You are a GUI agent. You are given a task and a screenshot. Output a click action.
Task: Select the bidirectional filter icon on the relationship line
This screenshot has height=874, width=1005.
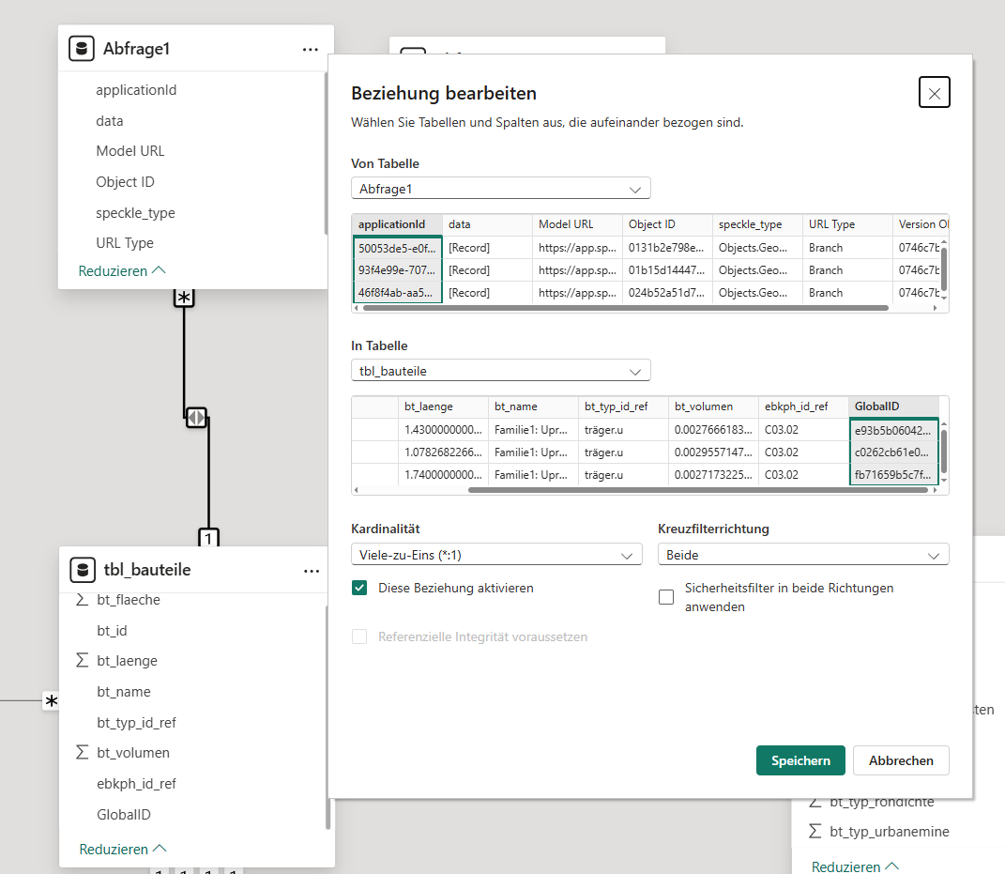tap(196, 418)
